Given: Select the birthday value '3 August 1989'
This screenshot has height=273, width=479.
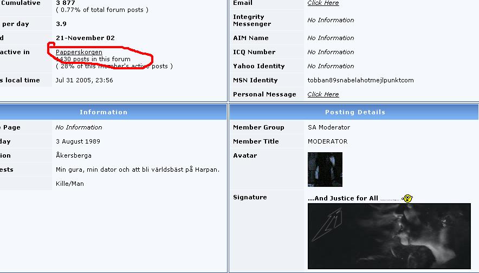Looking at the screenshot, I should (78, 141).
